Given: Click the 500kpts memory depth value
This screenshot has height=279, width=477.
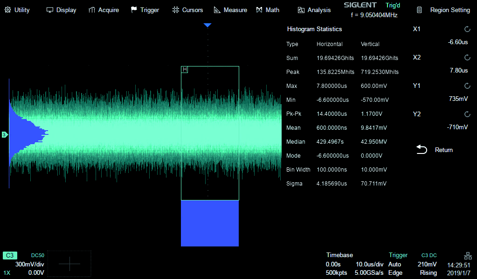Looking at the screenshot, I should tap(337, 273).
